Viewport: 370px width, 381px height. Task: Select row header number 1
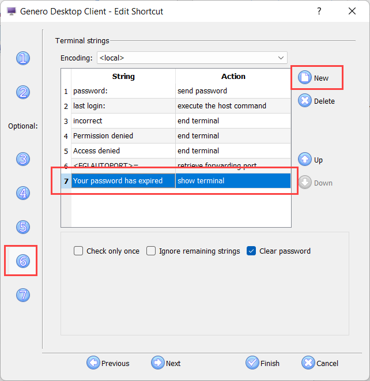click(x=66, y=91)
